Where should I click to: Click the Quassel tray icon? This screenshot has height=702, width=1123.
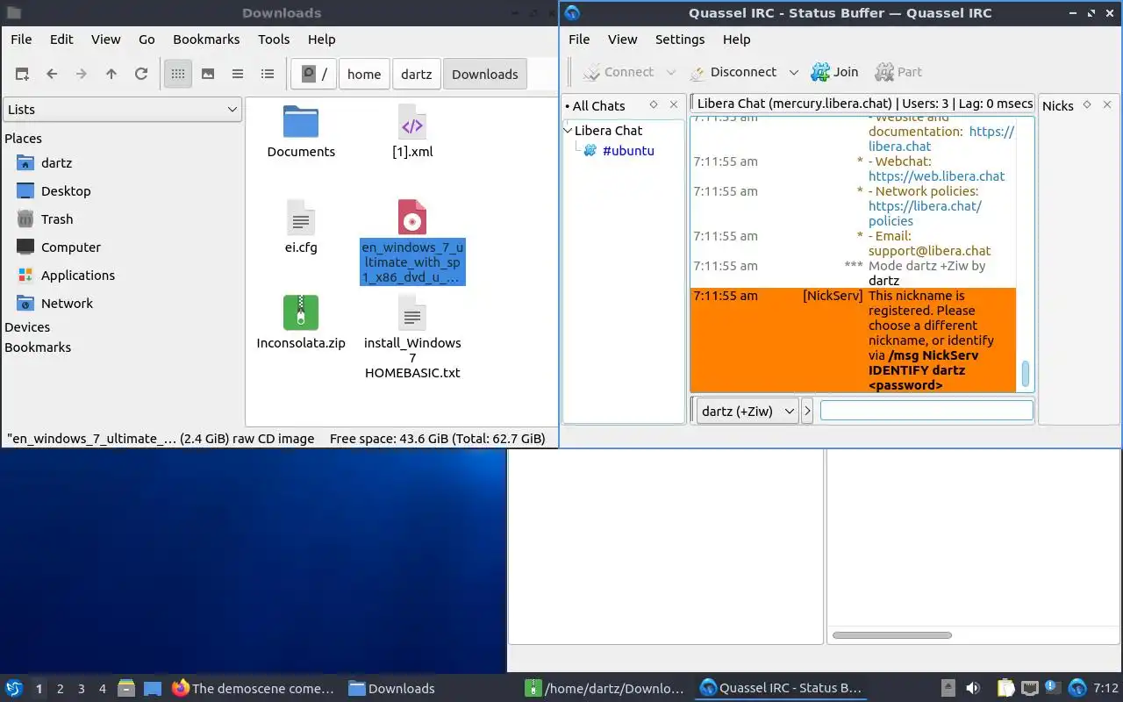[1078, 689]
